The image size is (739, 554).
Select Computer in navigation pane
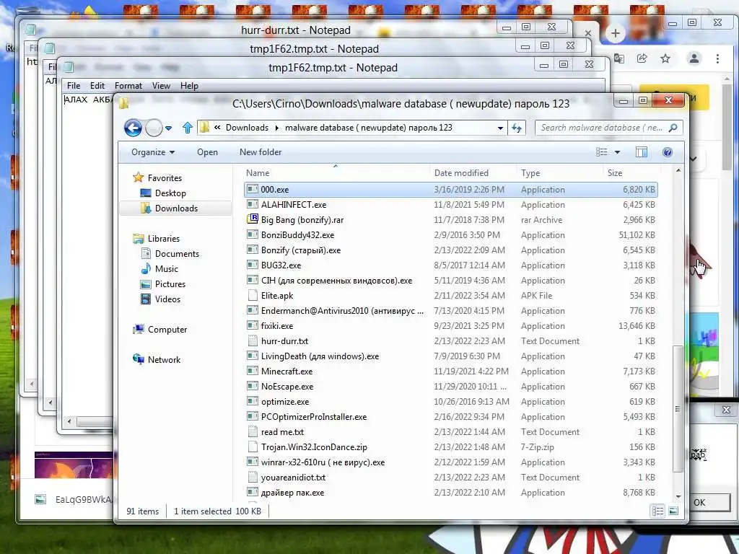pos(159,329)
